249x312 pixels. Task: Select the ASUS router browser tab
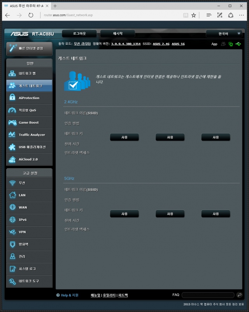[x=26, y=6]
